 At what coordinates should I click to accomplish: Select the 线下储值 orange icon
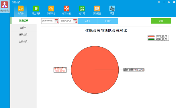[x=67, y=9]
